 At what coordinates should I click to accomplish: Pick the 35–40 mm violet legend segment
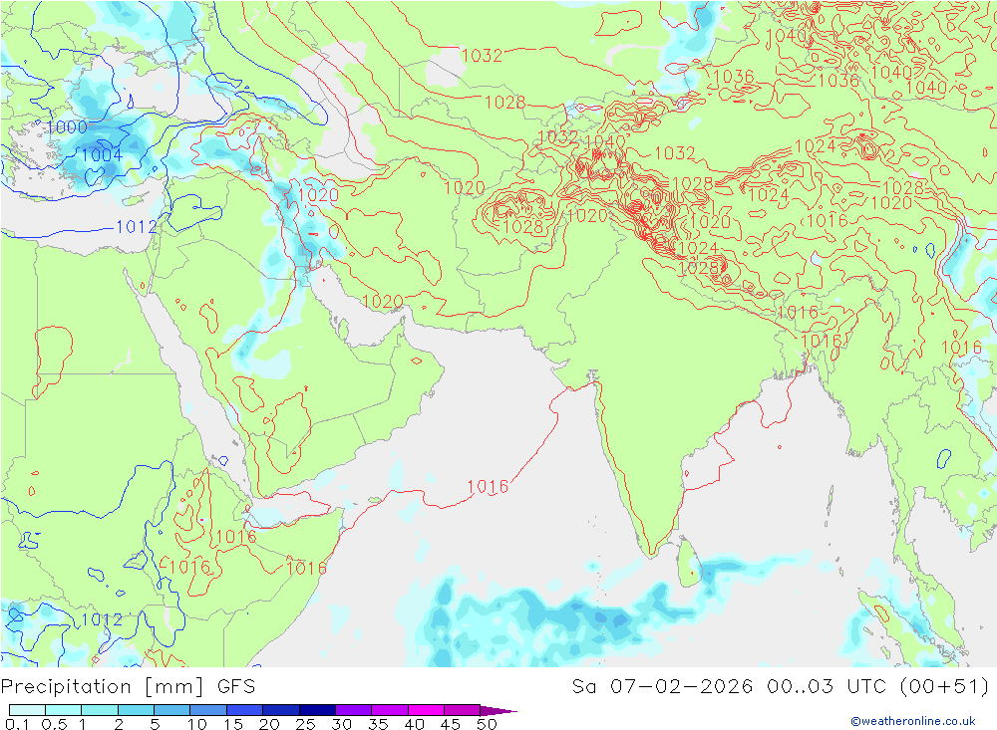coord(389,710)
